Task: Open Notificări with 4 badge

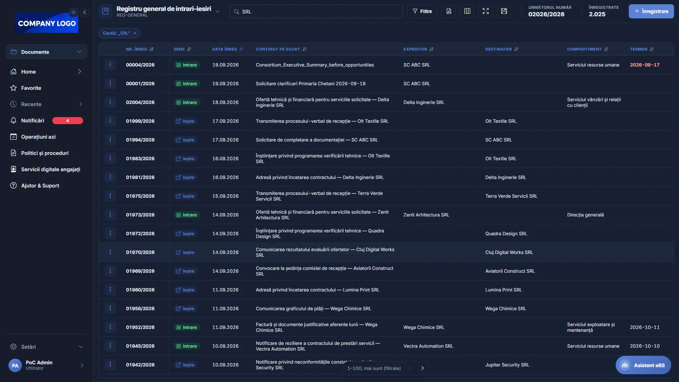Action: point(46,121)
